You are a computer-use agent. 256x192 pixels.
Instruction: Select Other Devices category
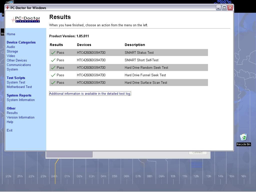click(x=17, y=60)
